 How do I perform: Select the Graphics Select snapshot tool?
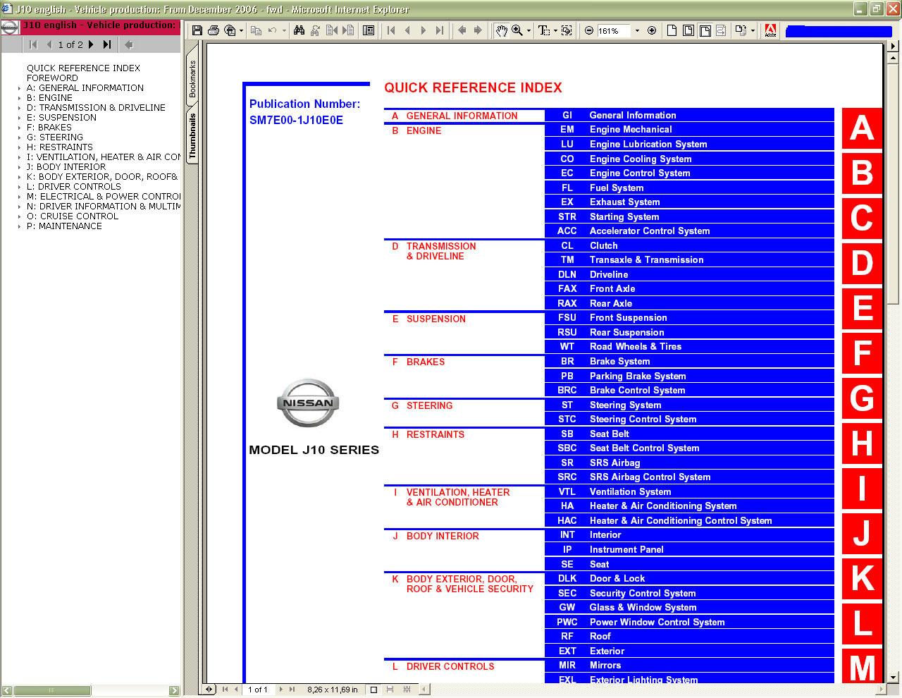point(567,30)
